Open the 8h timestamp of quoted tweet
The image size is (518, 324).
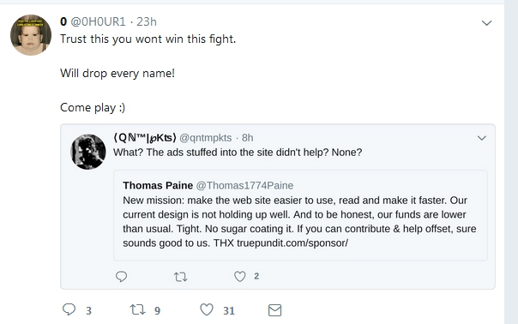click(248, 138)
